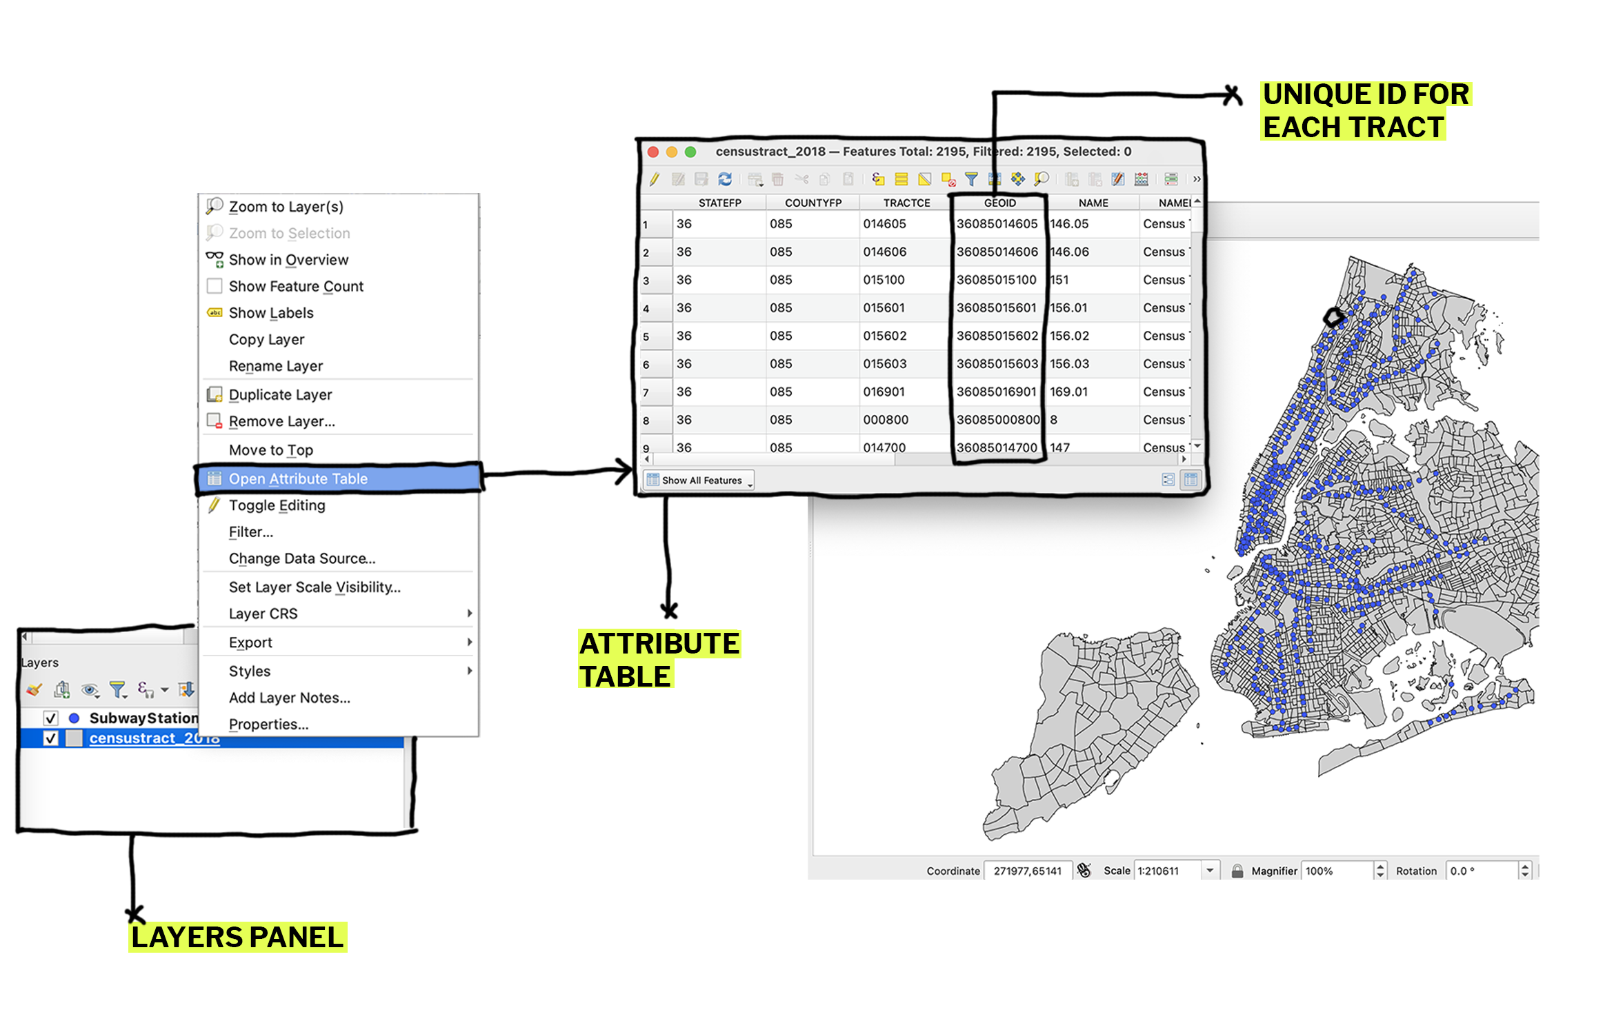Viewport: 1614px width, 1012px height.
Task: Click the GEOID column header
Action: [x=999, y=203]
